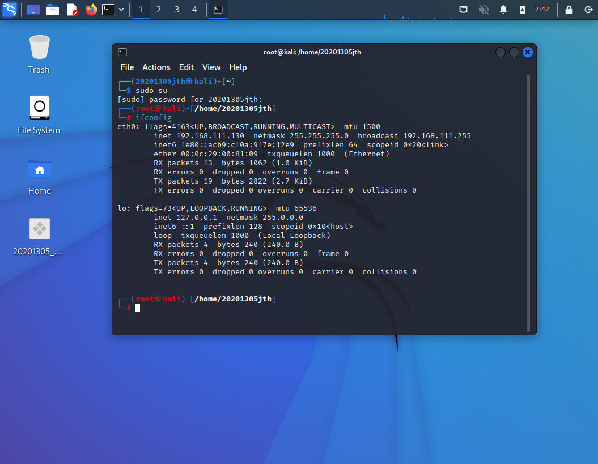598x464 pixels.
Task: Open the terminal Edit menu
Action: click(186, 67)
